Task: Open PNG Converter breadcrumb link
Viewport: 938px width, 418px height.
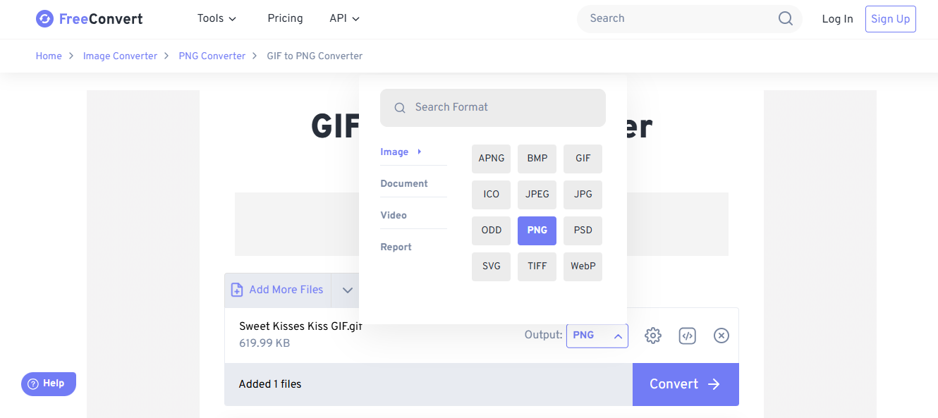Action: coord(212,56)
